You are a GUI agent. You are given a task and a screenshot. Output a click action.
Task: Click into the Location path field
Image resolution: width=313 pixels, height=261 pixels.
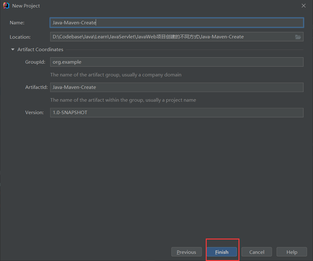point(171,37)
